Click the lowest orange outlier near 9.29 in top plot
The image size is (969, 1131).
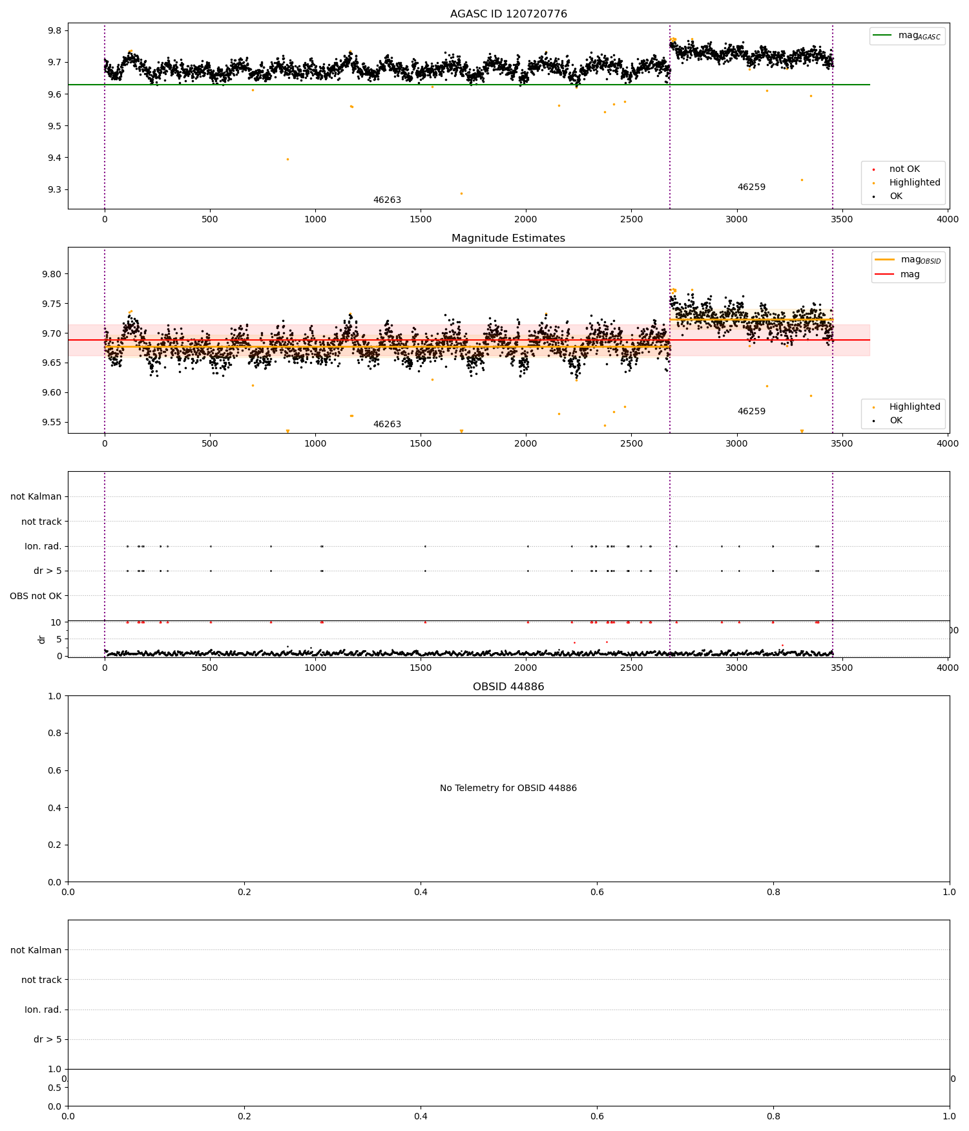(461, 193)
